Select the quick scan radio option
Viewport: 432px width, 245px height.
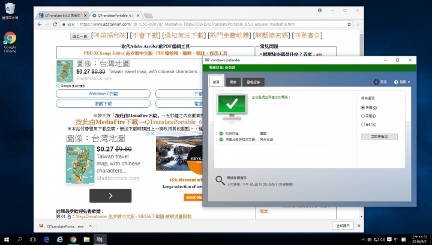pos(363,107)
